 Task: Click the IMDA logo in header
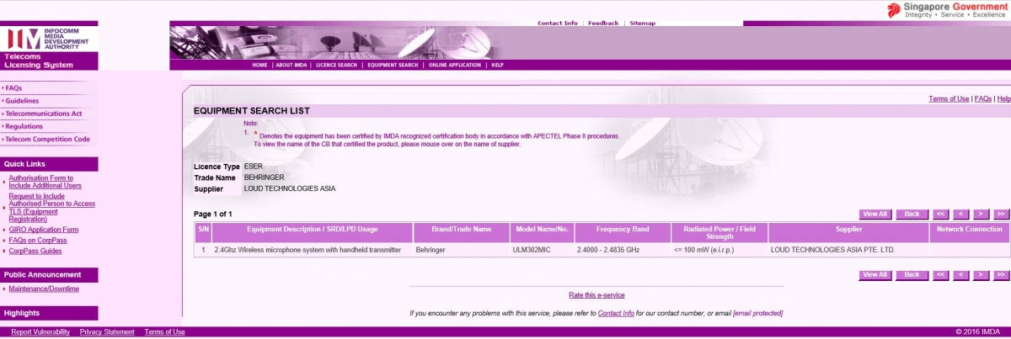click(x=49, y=39)
